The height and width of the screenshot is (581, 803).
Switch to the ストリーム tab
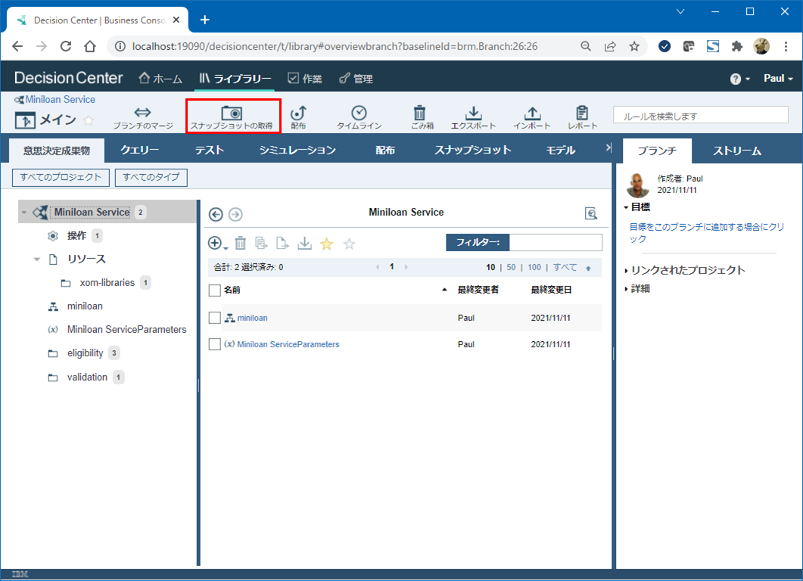coord(737,151)
